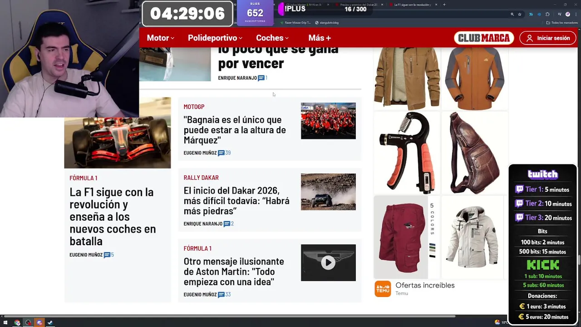Open the alangulotv.blog bookmark

coord(327,22)
